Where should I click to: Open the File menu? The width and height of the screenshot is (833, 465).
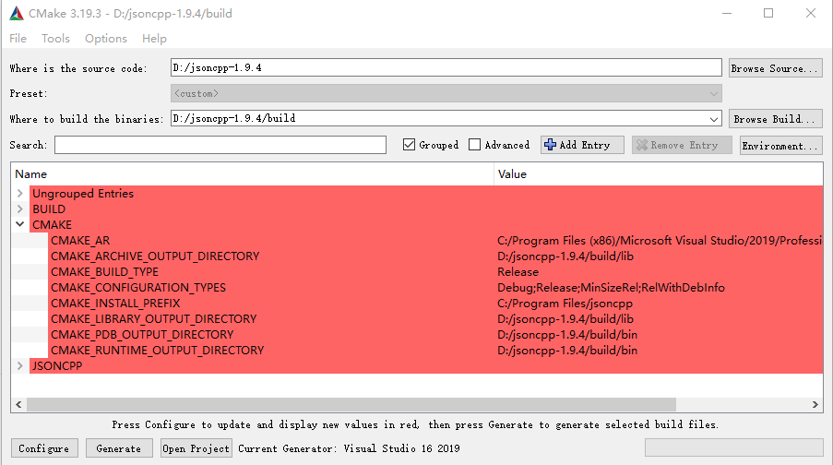point(18,39)
